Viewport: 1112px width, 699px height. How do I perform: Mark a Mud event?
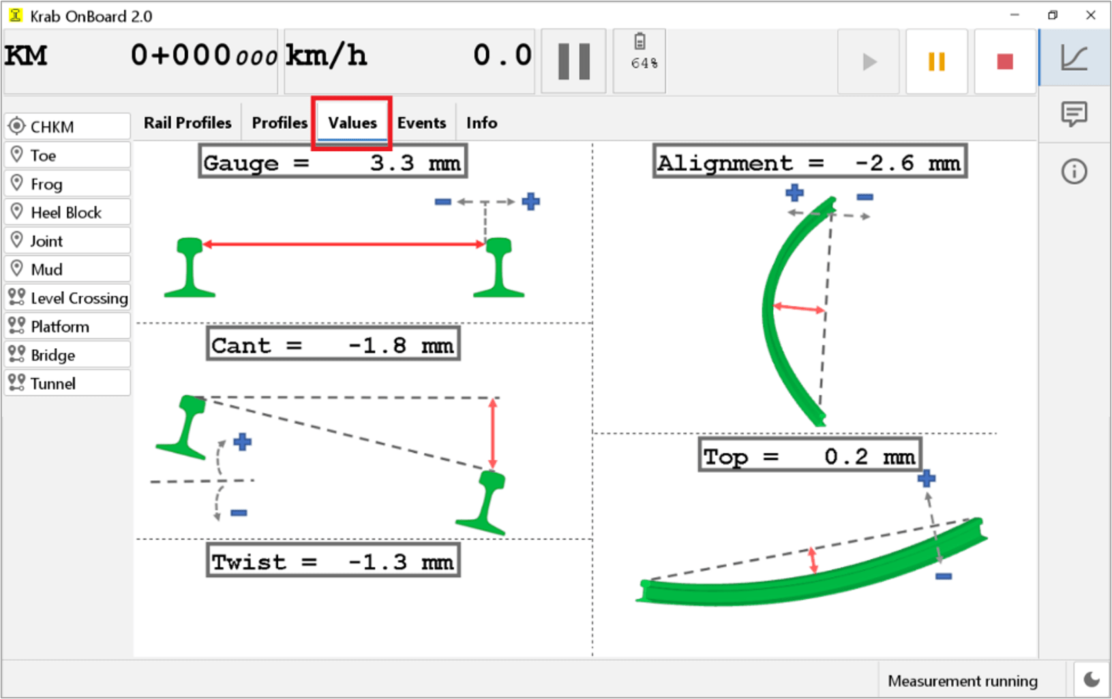[x=67, y=270]
